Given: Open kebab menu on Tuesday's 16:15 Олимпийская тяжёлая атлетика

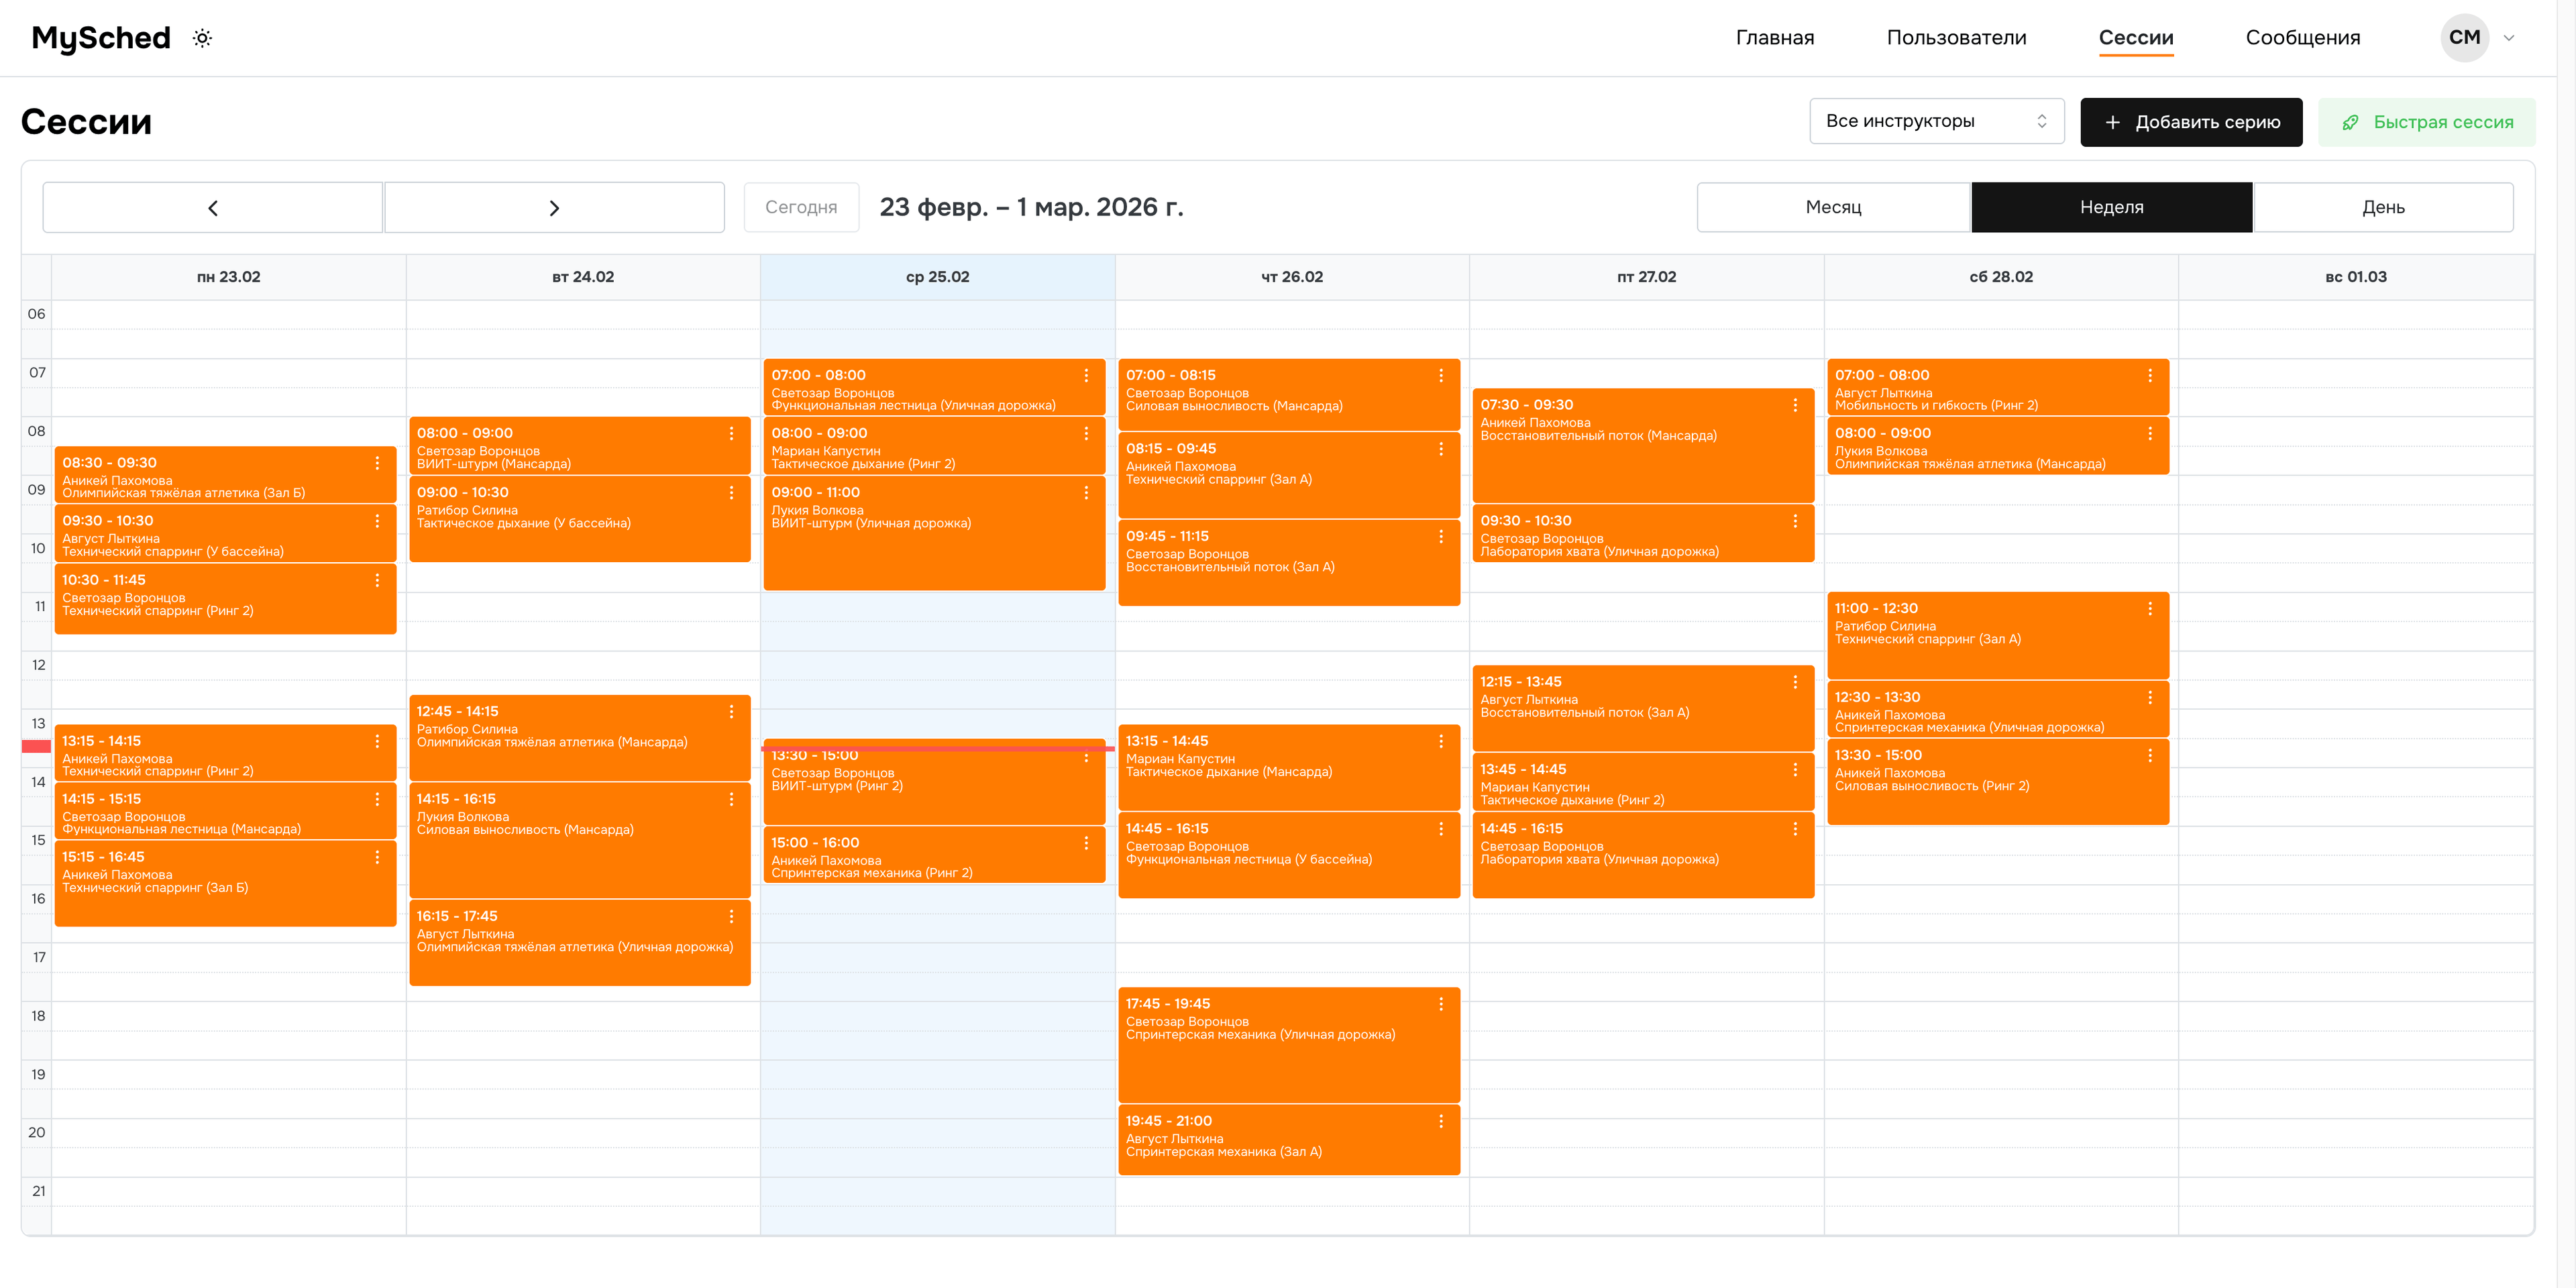Looking at the screenshot, I should tap(732, 916).
